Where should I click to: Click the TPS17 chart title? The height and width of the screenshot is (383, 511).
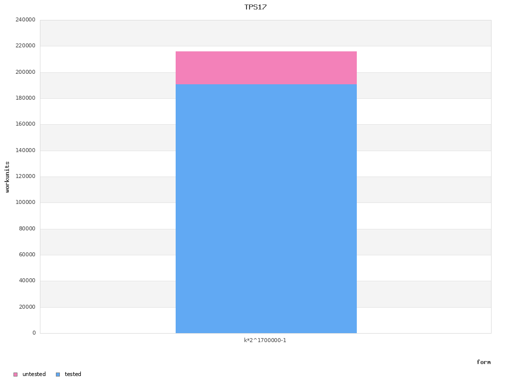tap(255, 7)
